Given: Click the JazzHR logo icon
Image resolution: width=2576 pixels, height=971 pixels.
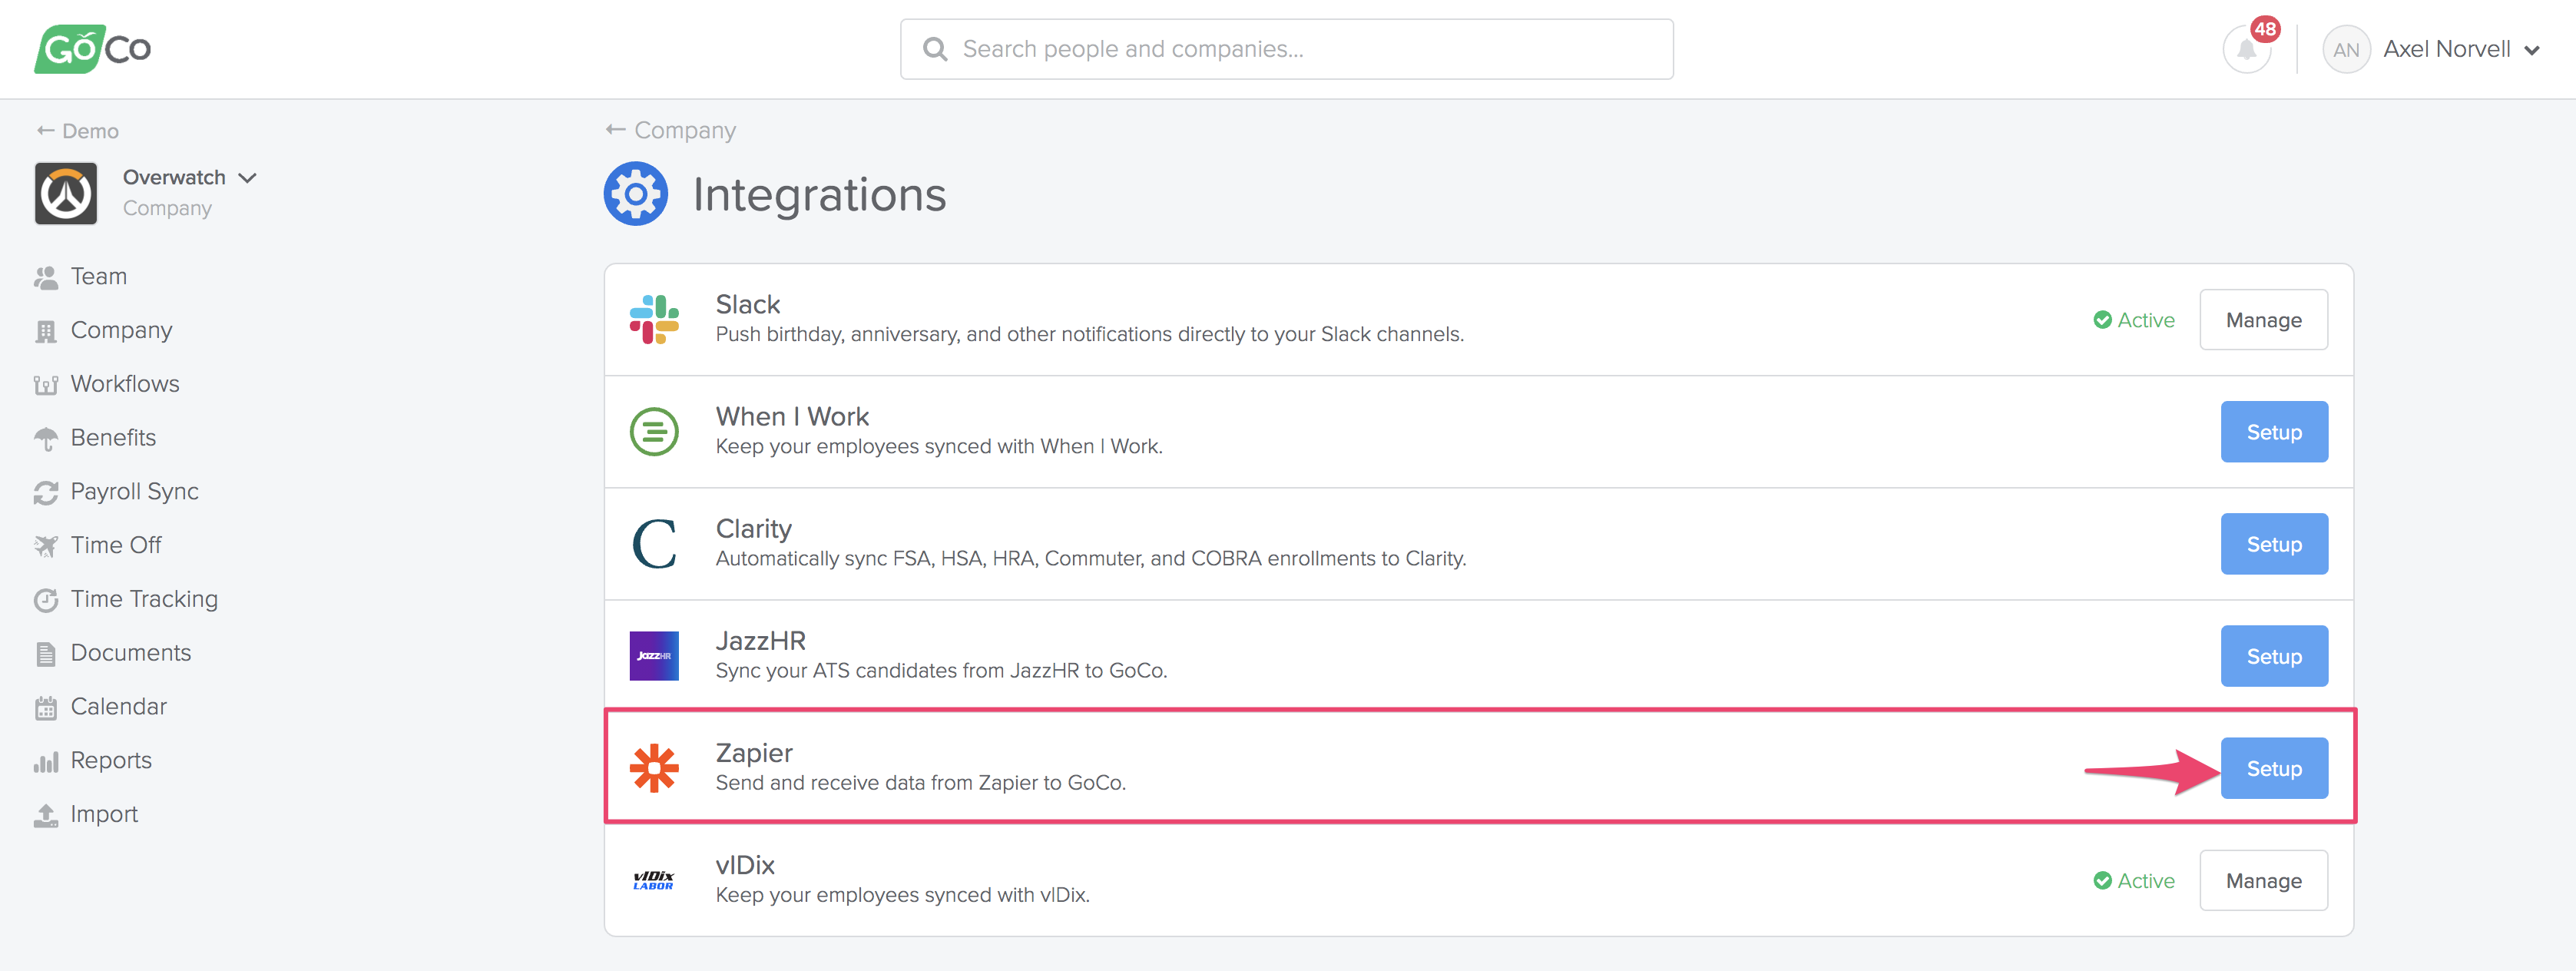Looking at the screenshot, I should point(654,656).
